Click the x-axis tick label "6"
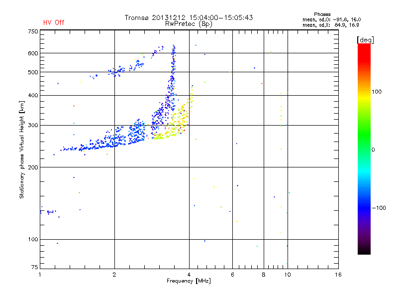This screenshot has width=398, height=299. point(232,275)
